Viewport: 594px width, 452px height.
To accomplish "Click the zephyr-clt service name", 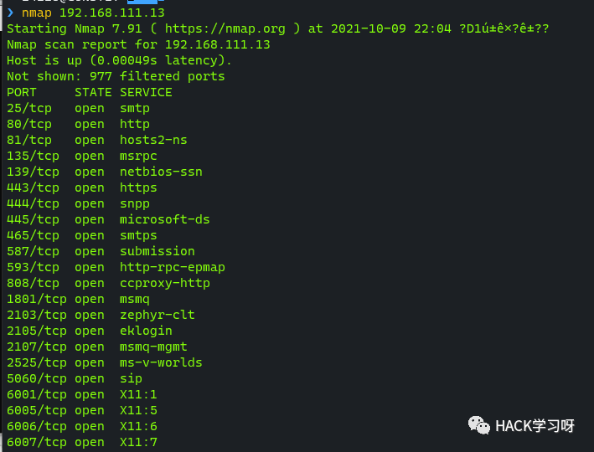I will coord(158,315).
